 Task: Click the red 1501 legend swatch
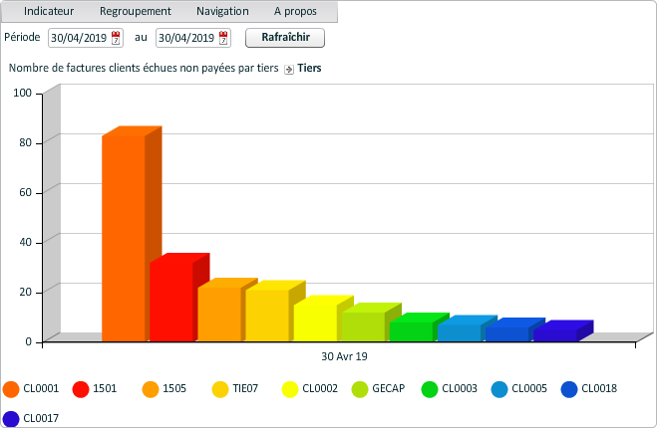pyautogui.click(x=81, y=389)
